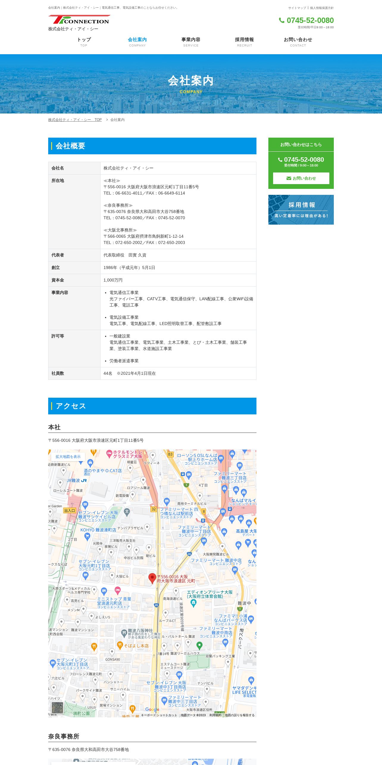
Task: Click the Google logo on the map
Action: [x=152, y=709]
